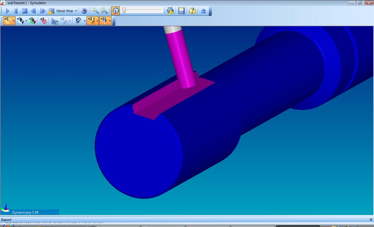Start the simulation with the Play button
The width and height of the screenshot is (374, 227).
tap(8, 11)
